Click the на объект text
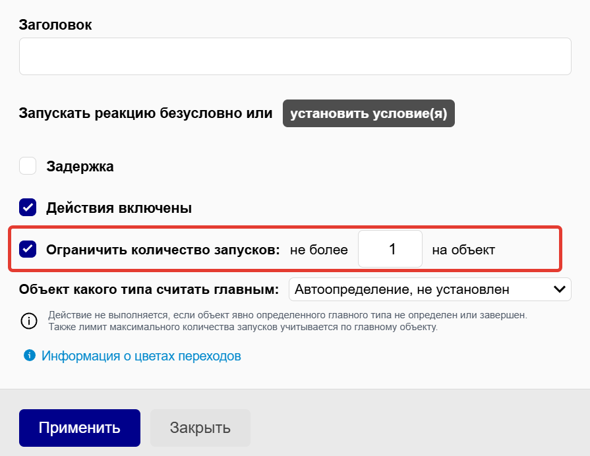 (x=463, y=250)
